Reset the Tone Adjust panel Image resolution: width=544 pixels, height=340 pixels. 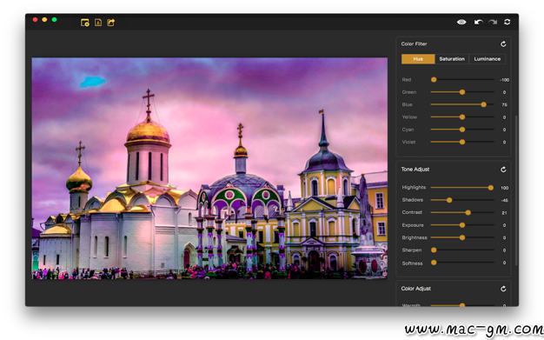click(503, 170)
